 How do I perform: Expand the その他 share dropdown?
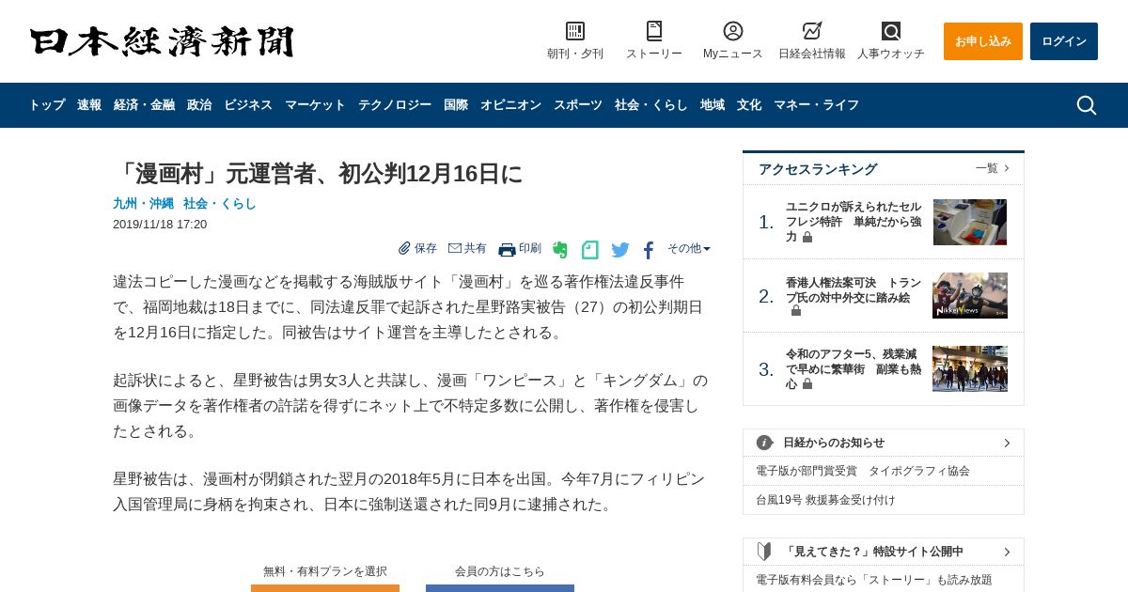tap(689, 248)
